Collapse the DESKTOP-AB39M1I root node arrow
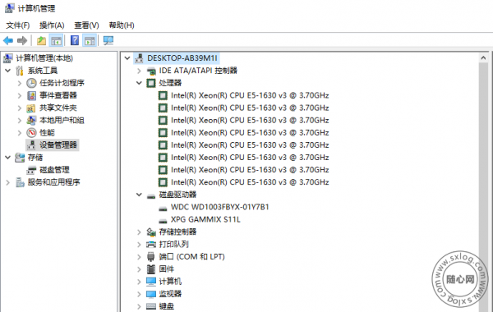 tap(127, 58)
